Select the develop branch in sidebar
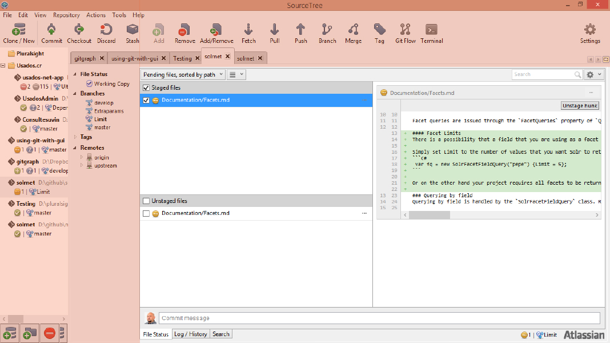610x343 pixels. click(x=103, y=103)
